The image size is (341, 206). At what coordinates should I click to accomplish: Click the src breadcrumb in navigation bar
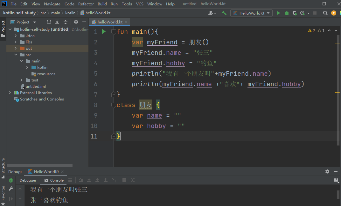pyautogui.click(x=43, y=13)
